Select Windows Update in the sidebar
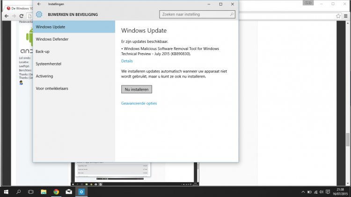Screen dimensions: 351x197 coord(74,27)
